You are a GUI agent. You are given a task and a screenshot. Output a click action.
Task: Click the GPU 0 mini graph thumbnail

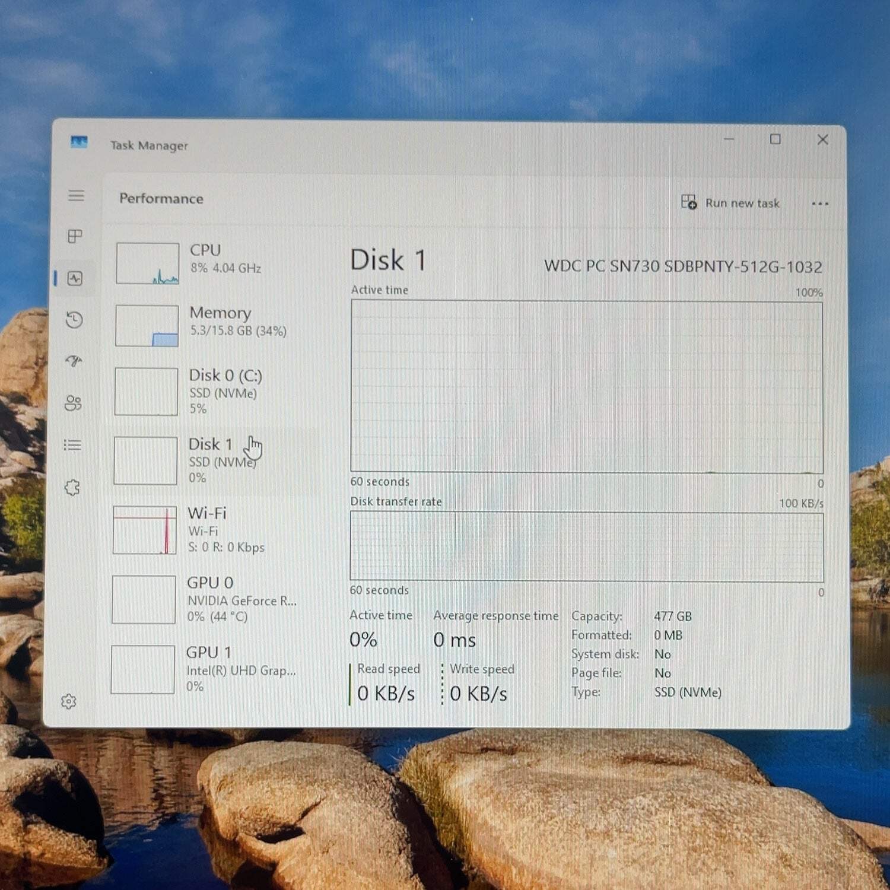pos(144,599)
